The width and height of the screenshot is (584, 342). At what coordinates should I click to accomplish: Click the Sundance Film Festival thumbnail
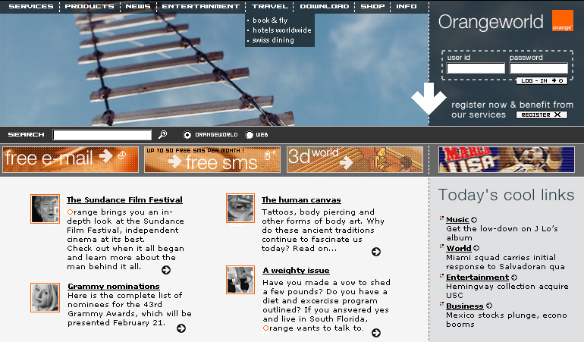[x=45, y=209]
